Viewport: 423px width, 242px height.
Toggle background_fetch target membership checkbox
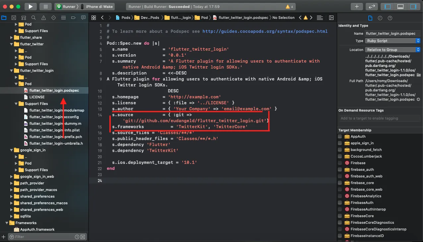(340, 150)
